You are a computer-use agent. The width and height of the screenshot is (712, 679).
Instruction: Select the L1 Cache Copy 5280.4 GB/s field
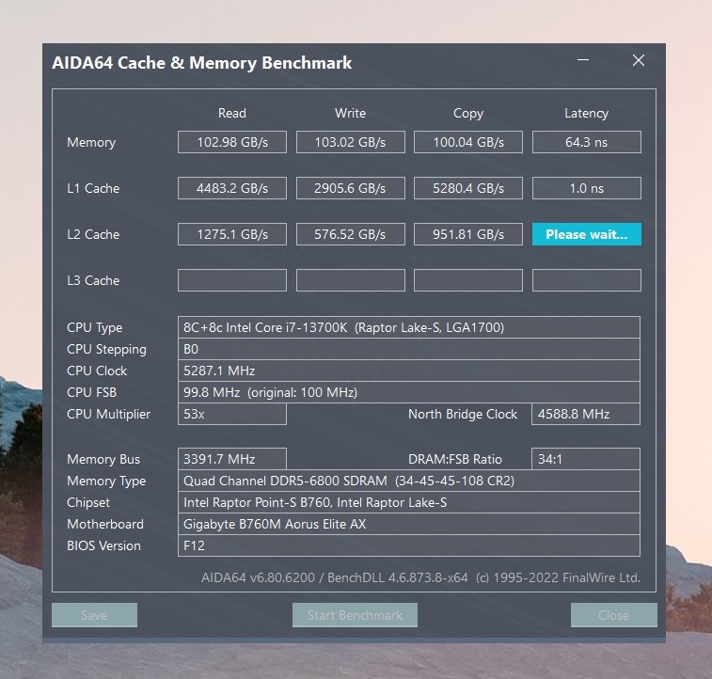(468, 188)
